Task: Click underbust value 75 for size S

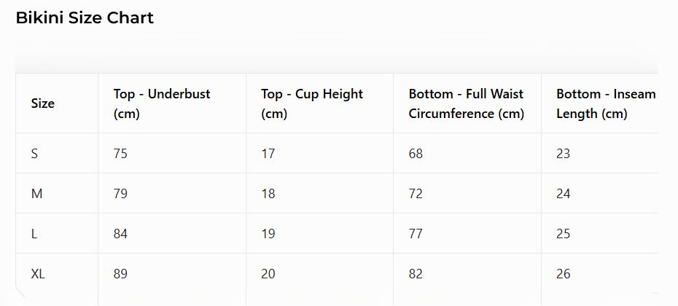Action: 120,154
